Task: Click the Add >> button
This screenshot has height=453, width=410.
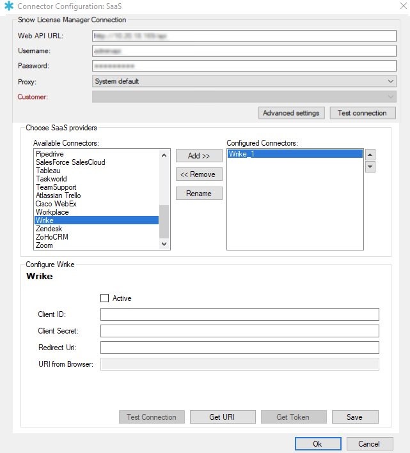Action: tap(199, 156)
